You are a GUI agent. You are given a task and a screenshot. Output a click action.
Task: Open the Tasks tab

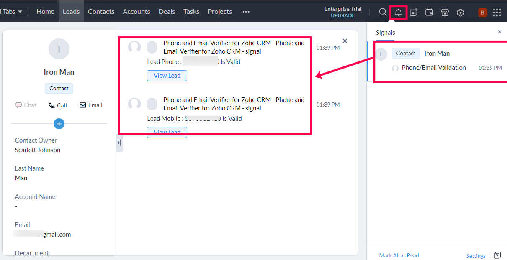coord(191,11)
